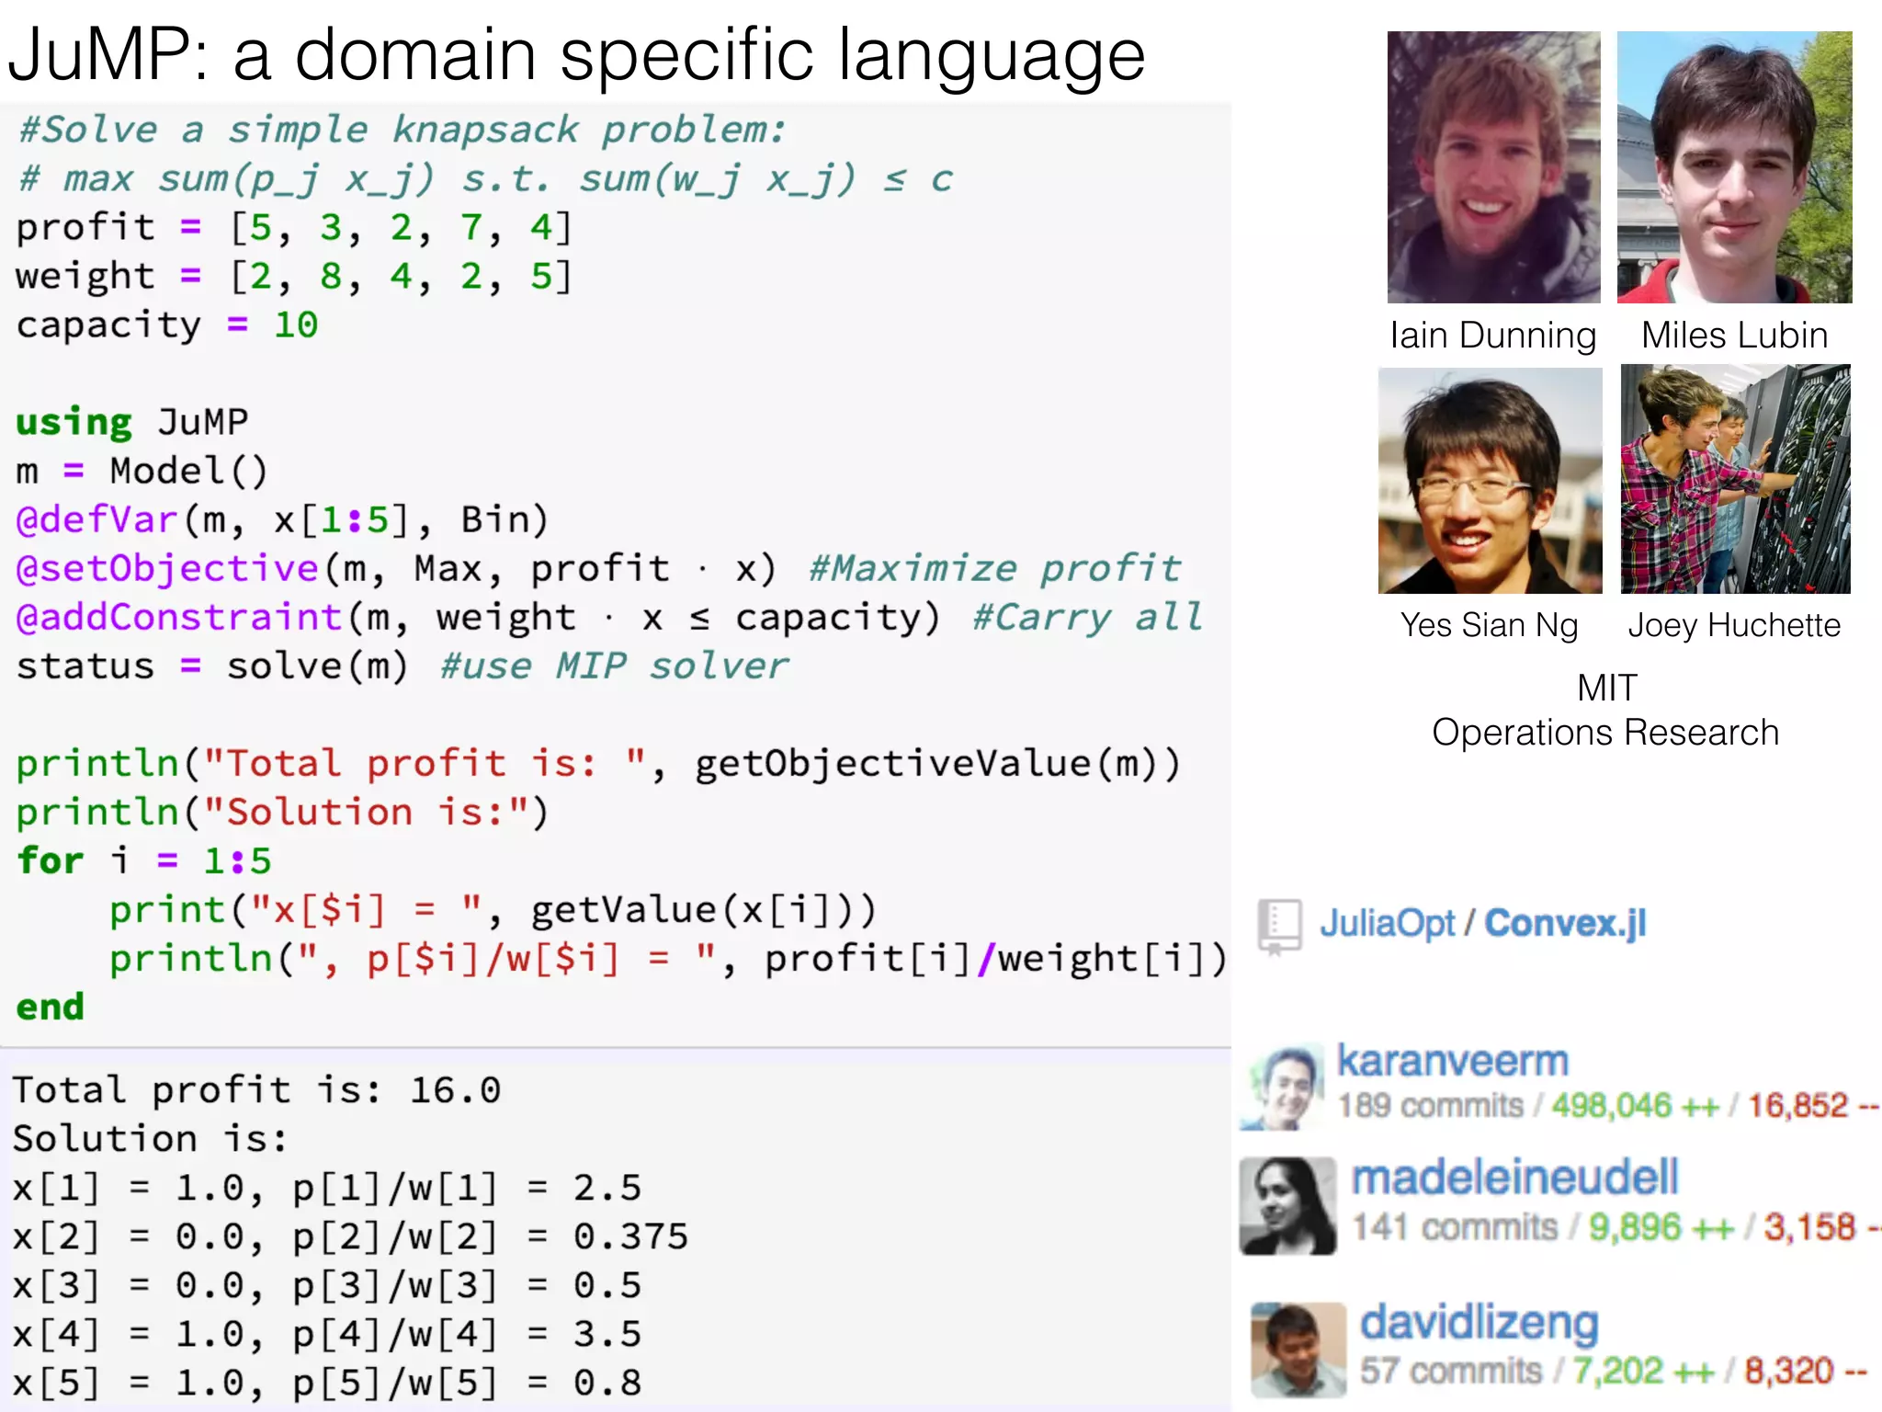Click the 'm = Model()' line

coord(142,472)
